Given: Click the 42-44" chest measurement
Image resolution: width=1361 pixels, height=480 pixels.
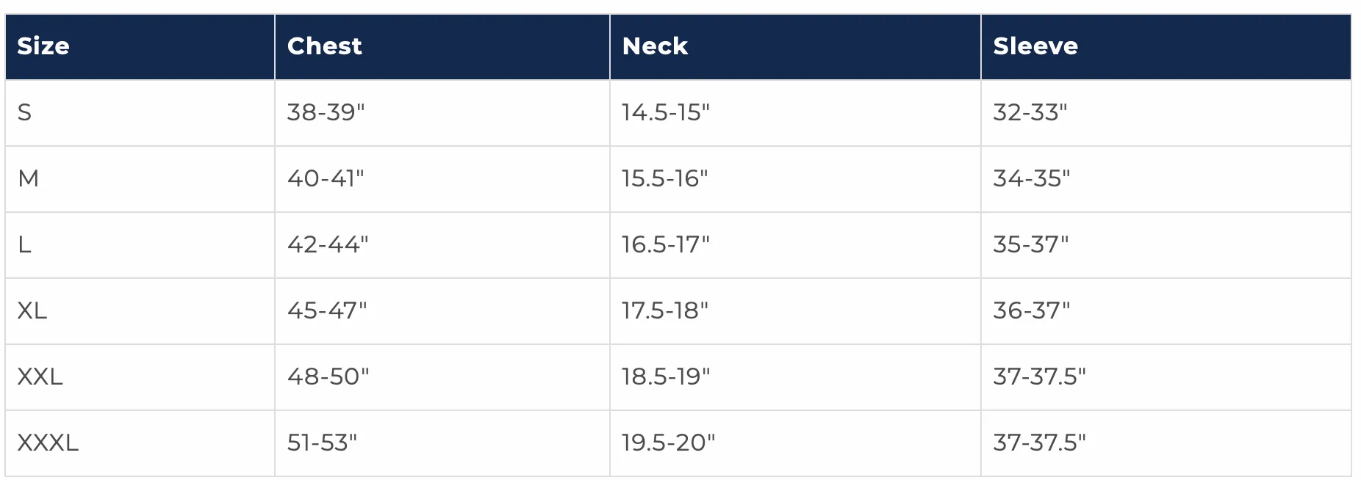Looking at the screenshot, I should coord(328,244).
